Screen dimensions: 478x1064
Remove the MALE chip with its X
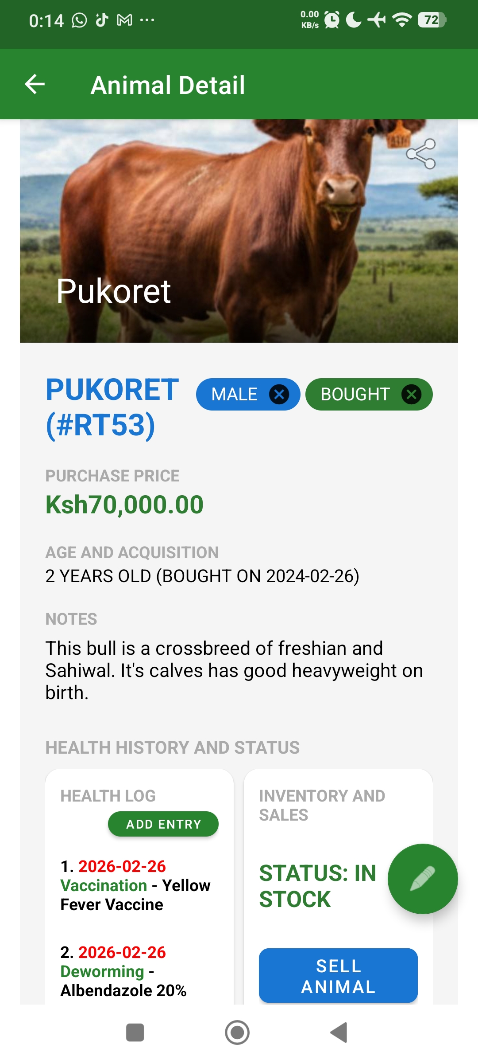tap(279, 394)
